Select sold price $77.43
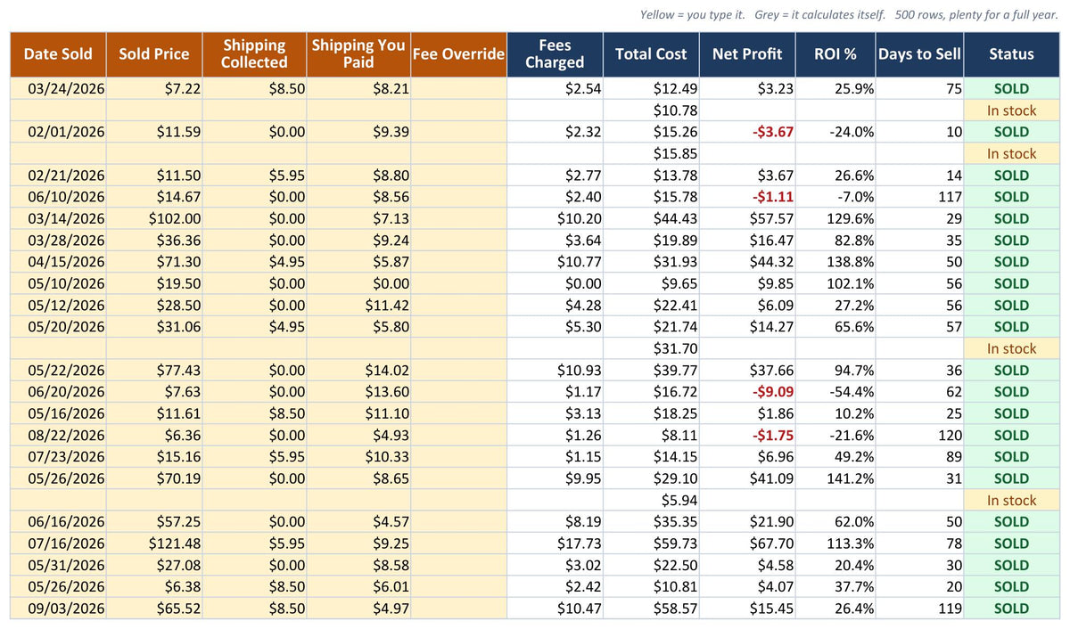The image size is (1070, 629). 154,370
